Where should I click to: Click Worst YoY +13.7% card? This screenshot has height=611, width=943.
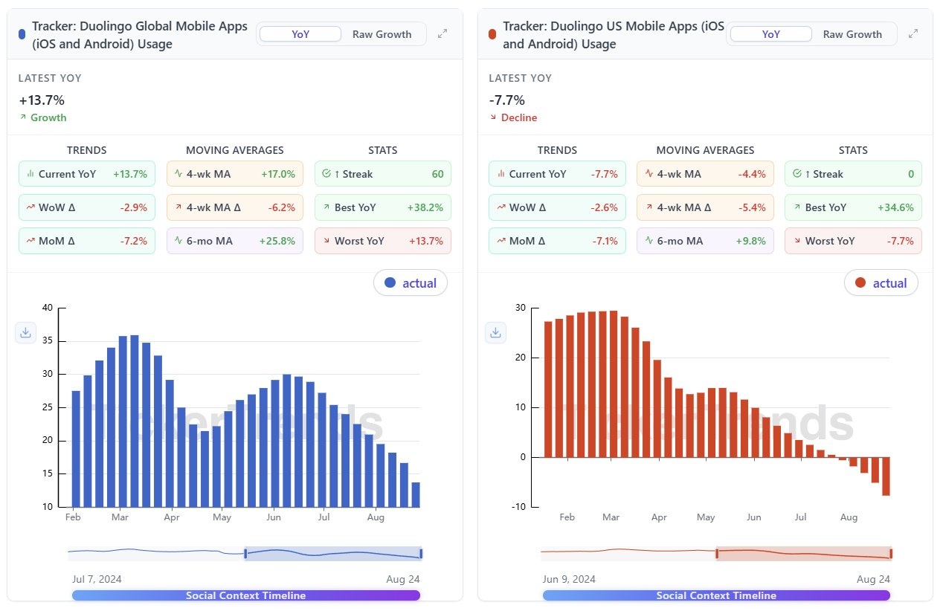383,241
